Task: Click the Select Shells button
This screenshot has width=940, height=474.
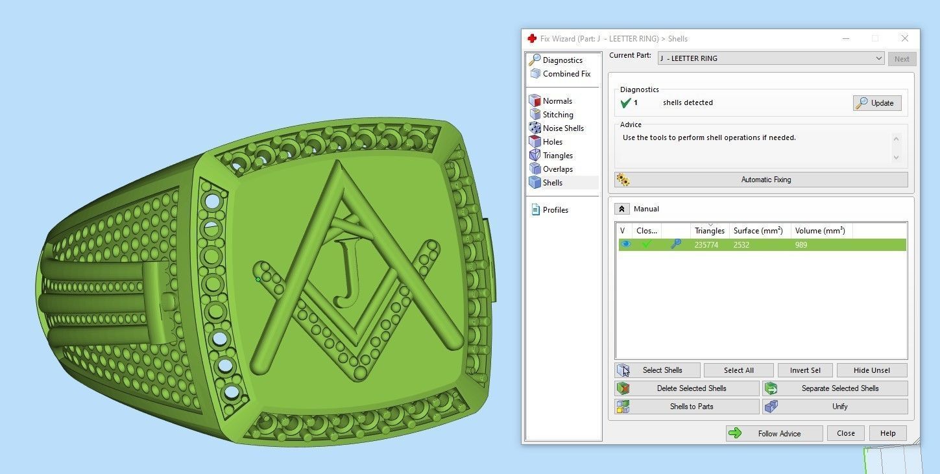Action: tap(658, 370)
